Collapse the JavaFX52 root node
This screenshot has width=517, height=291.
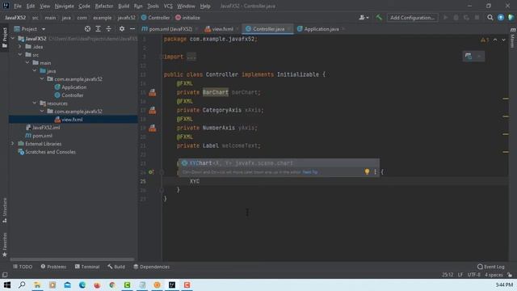(x=13, y=39)
